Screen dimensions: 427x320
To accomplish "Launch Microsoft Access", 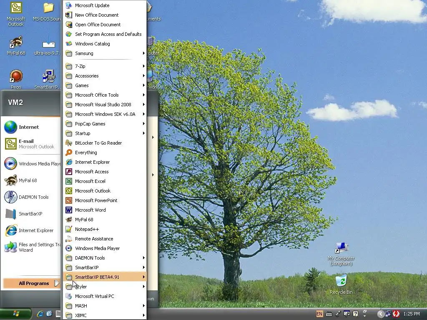I will [105, 172].
